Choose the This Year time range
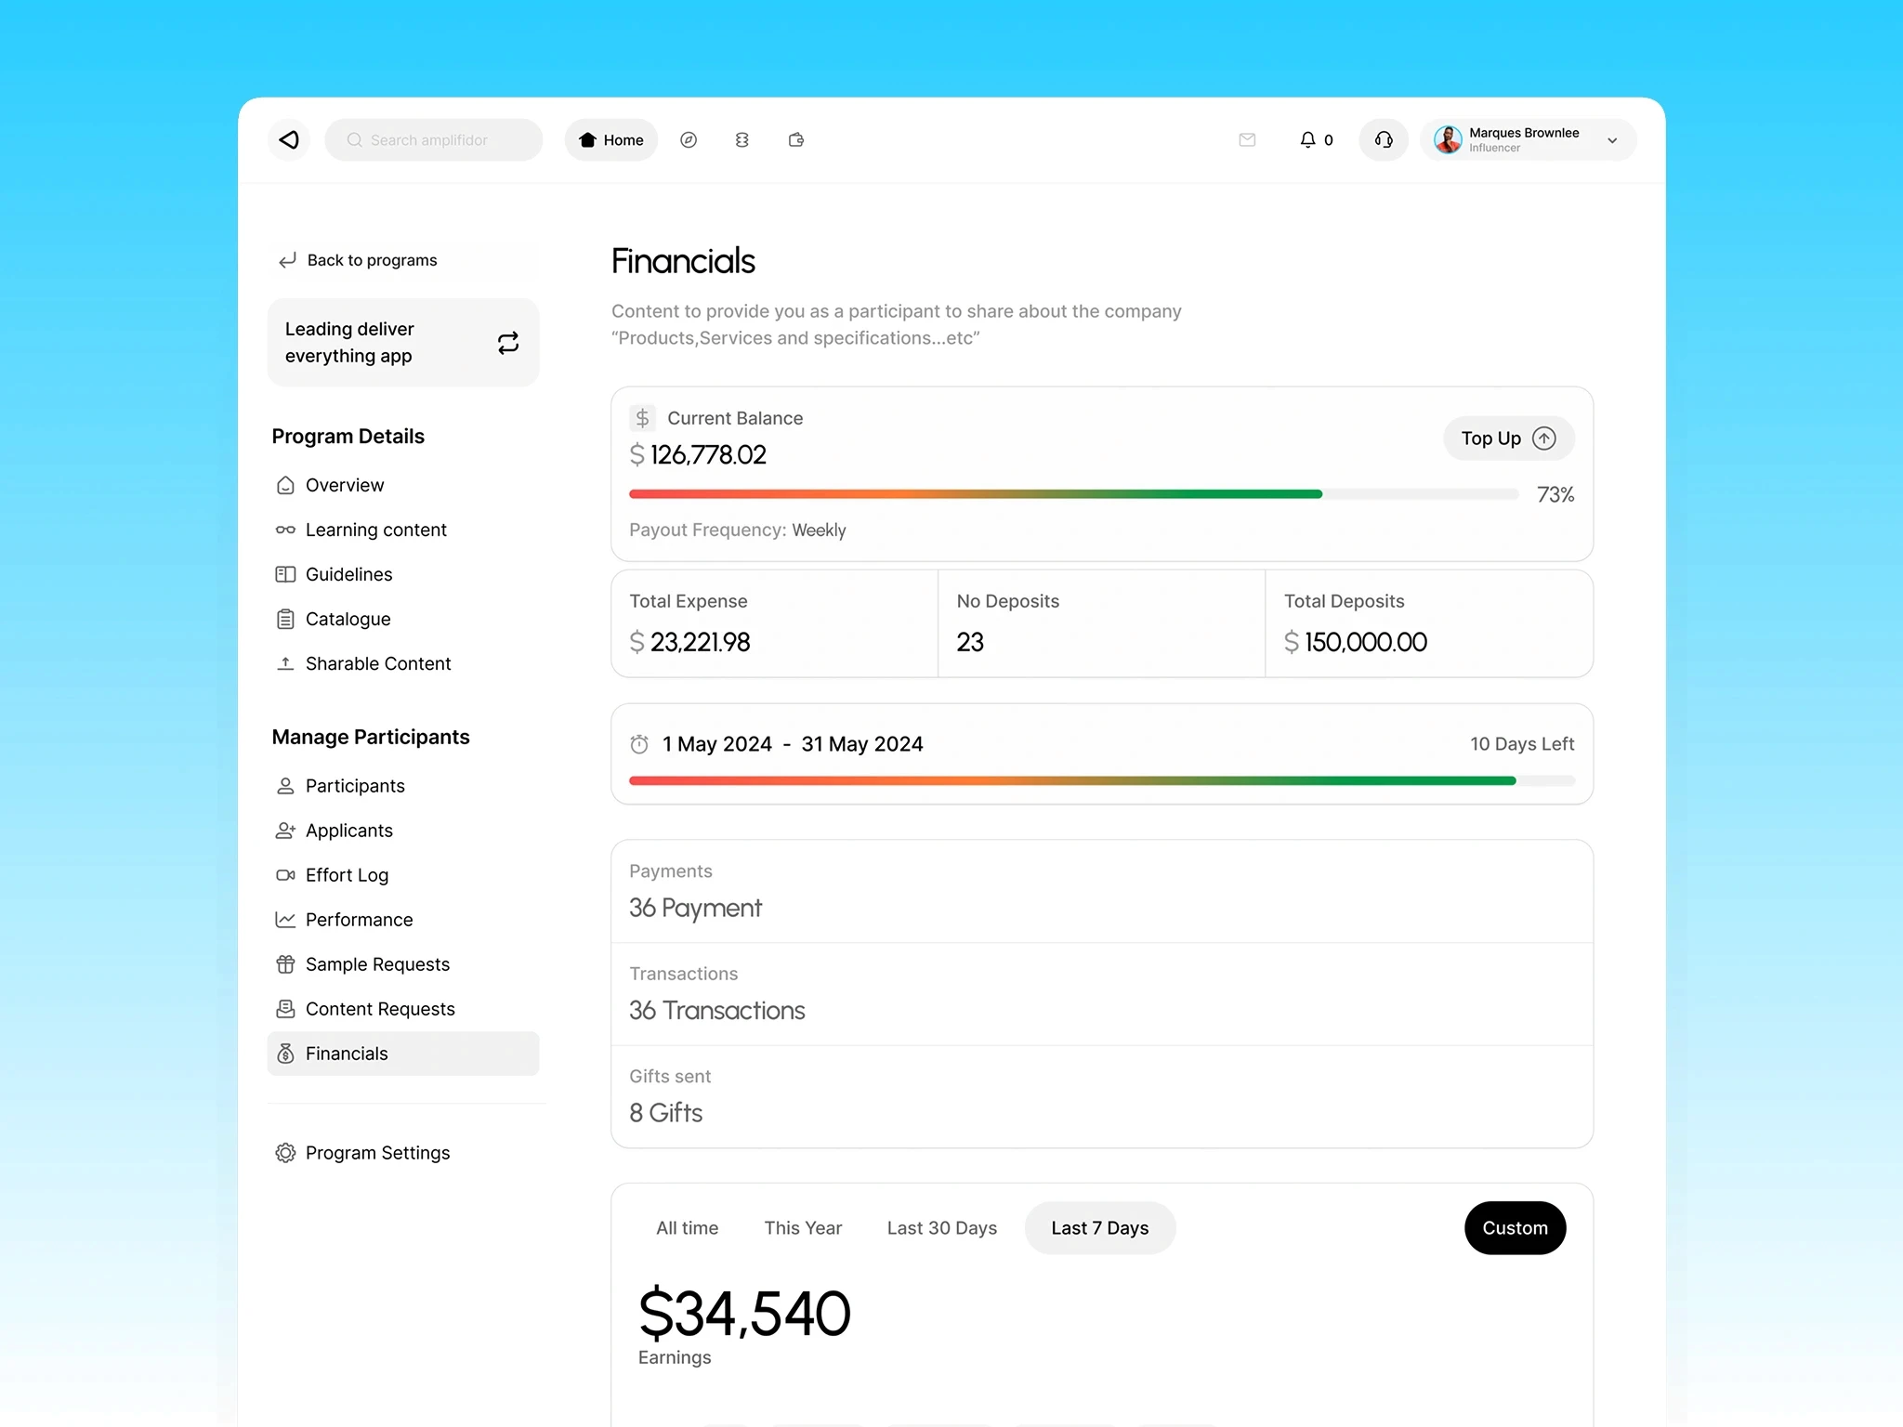The width and height of the screenshot is (1903, 1427). pos(802,1227)
